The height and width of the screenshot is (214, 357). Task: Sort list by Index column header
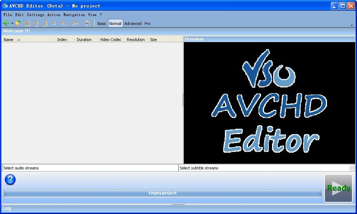[x=65, y=40]
